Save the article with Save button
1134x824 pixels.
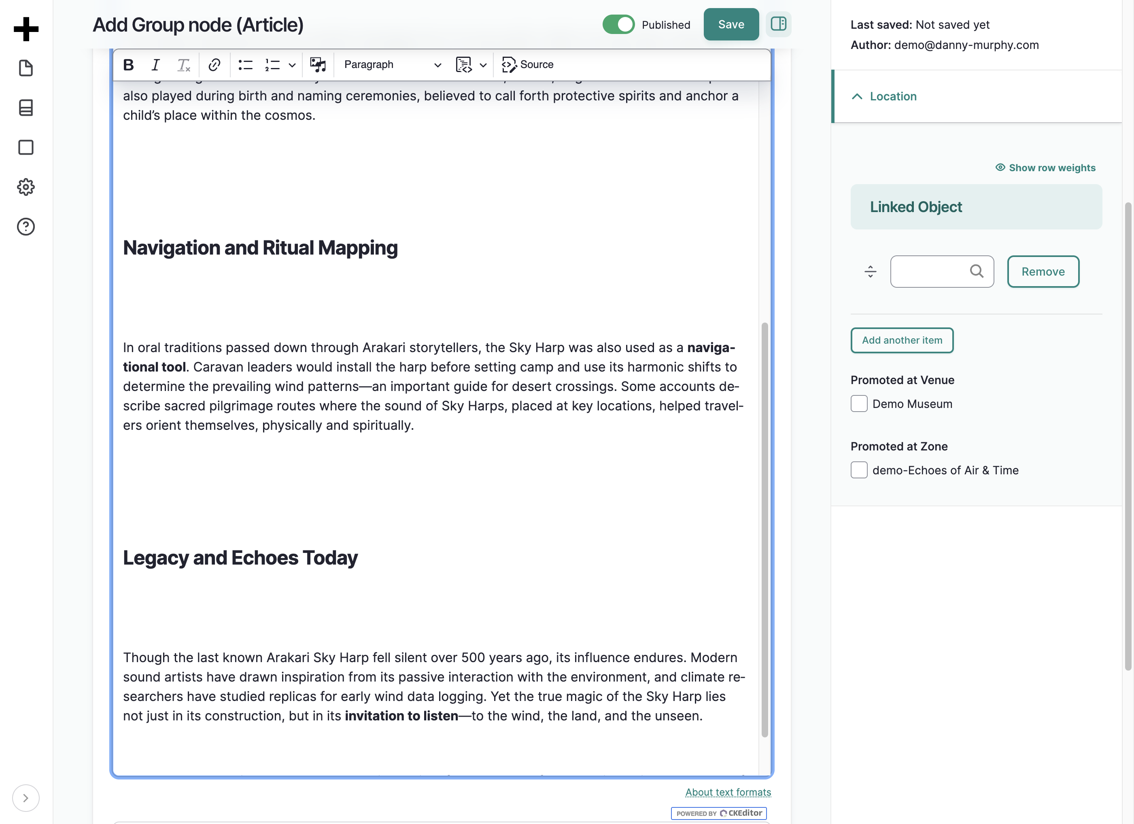pos(731,25)
